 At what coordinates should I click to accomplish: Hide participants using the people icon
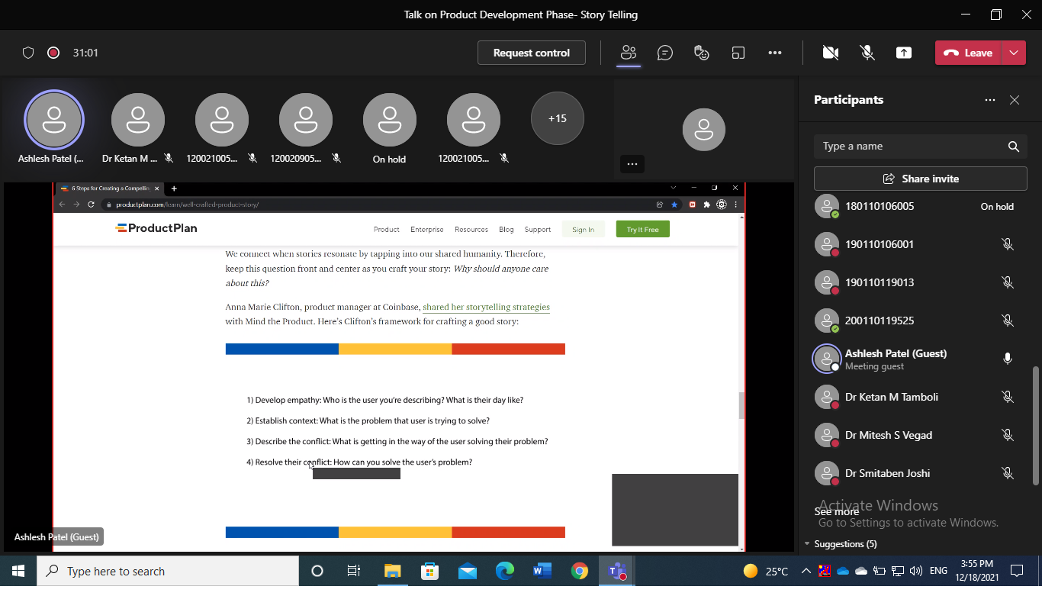(629, 53)
